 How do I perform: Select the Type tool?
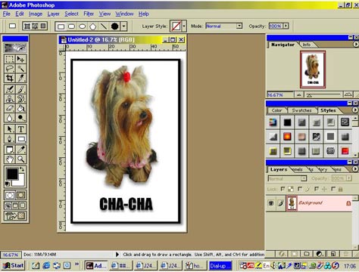coord(21,129)
